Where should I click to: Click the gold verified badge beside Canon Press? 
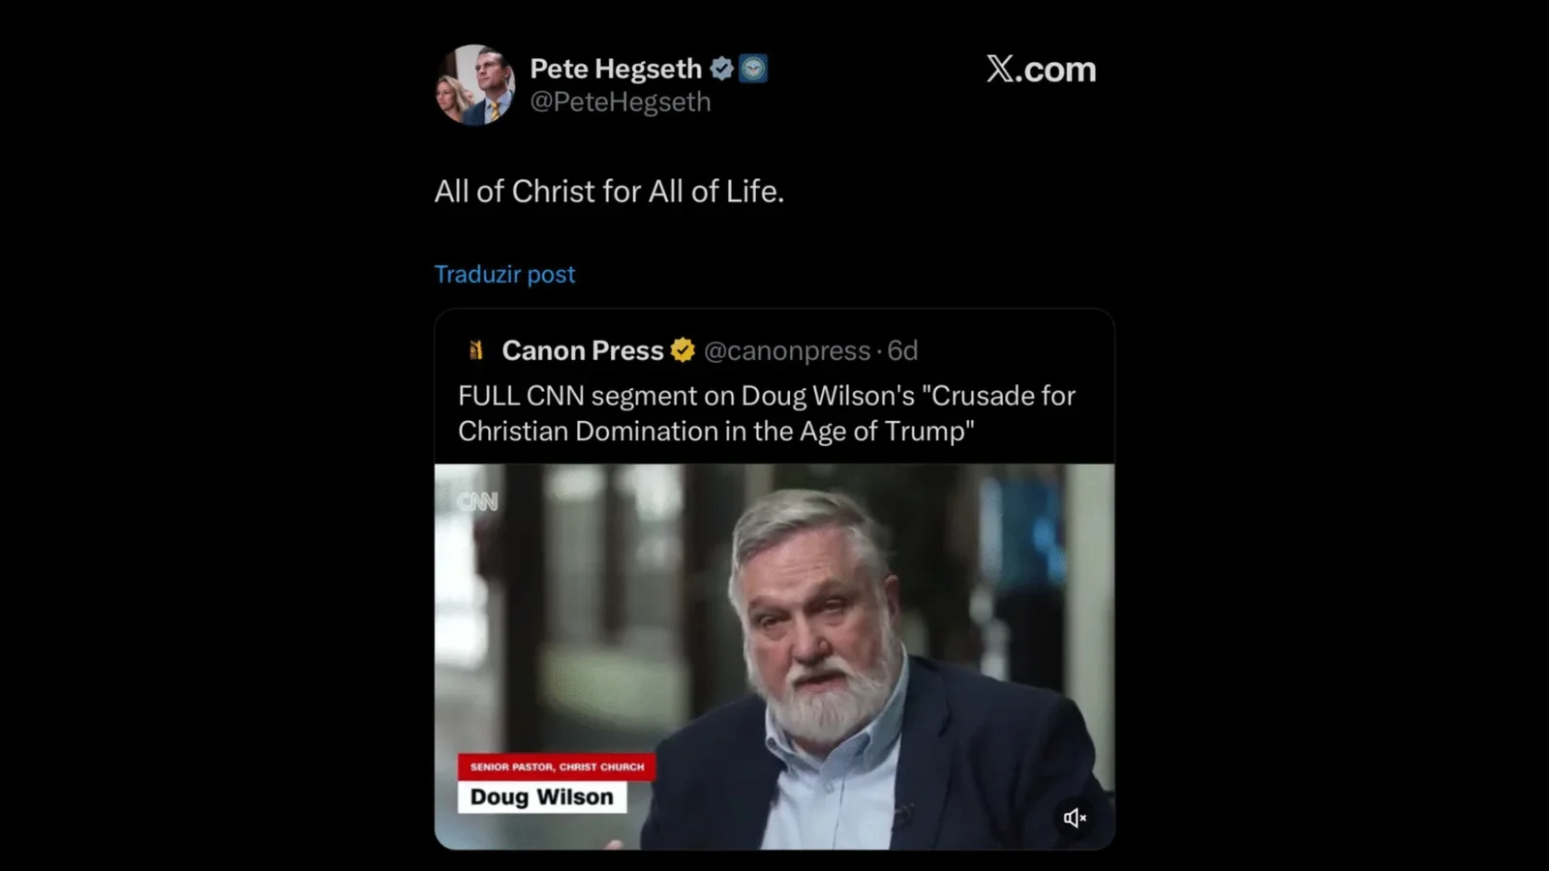pos(683,350)
